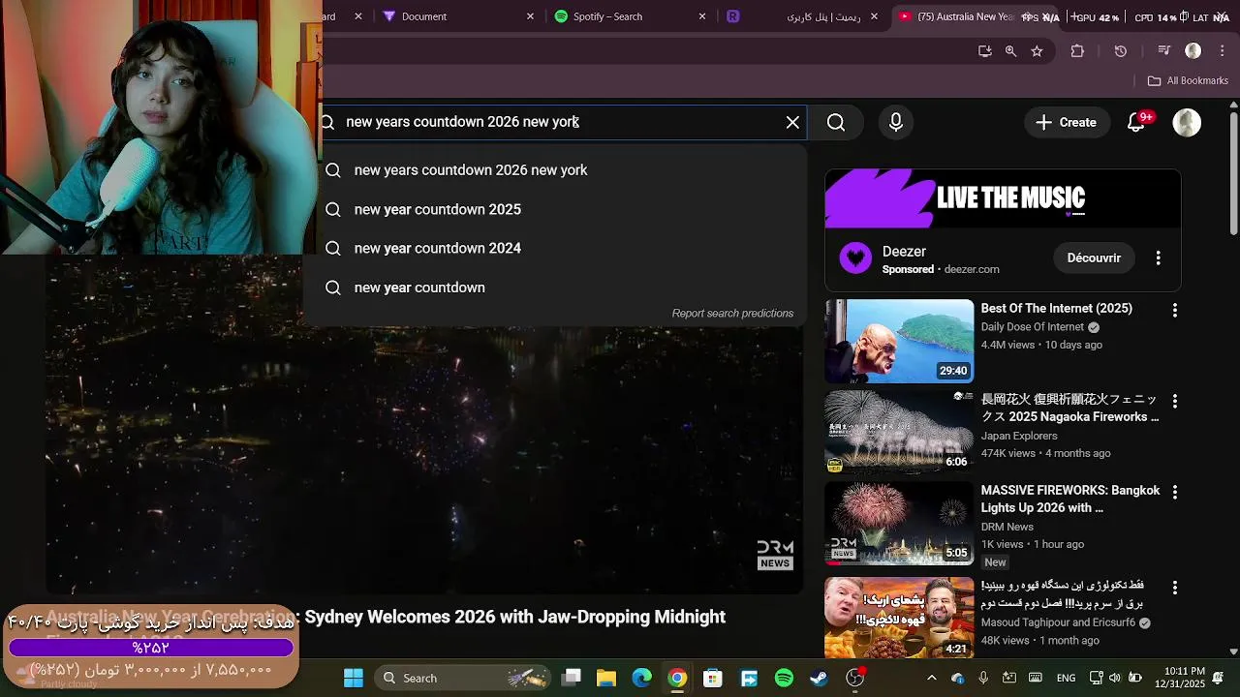Open the taskbar volume control
Viewport: 1240px width, 697px height.
[x=1115, y=678]
